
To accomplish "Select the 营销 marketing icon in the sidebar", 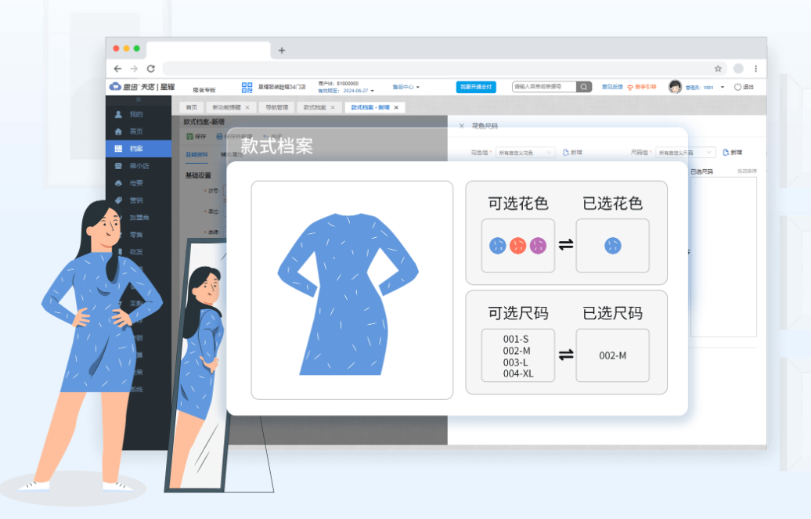I will [x=118, y=202].
